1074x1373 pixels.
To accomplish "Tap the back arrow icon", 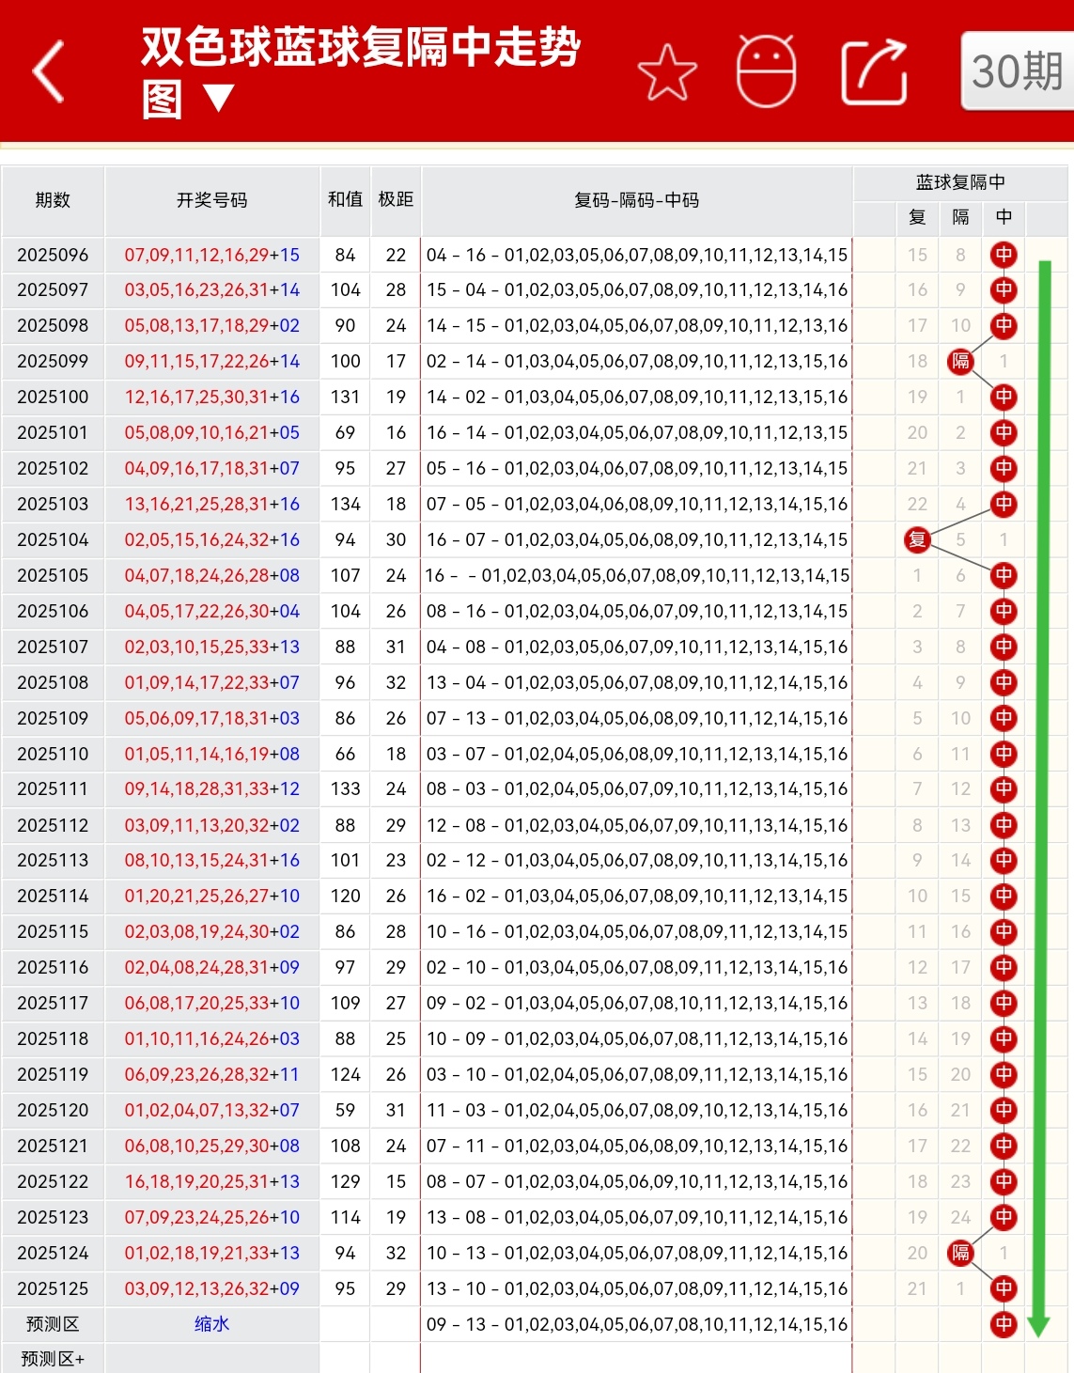I will [x=45, y=71].
